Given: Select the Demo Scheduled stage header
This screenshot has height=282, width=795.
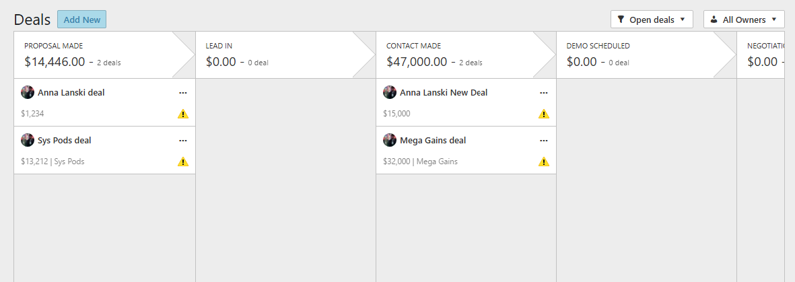Looking at the screenshot, I should (646, 55).
